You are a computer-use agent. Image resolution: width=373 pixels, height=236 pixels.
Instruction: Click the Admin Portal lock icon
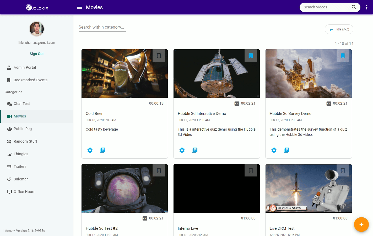coord(9,68)
